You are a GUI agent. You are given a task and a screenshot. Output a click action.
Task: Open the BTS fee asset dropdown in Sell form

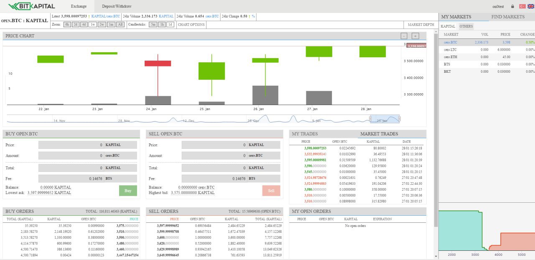click(x=264, y=178)
